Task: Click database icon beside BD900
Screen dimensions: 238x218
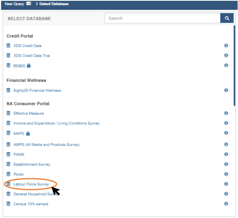Action: 8,65
